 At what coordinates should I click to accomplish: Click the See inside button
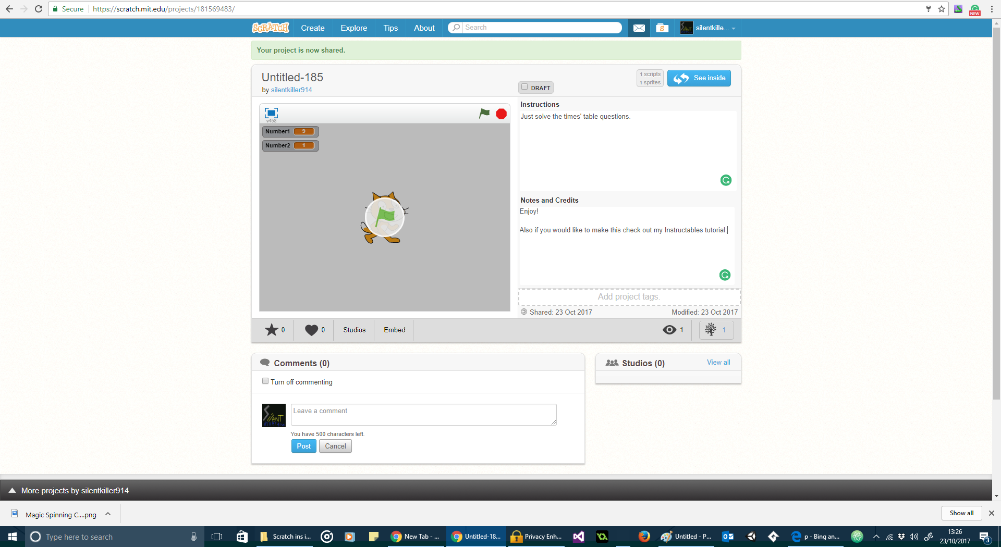[699, 78]
